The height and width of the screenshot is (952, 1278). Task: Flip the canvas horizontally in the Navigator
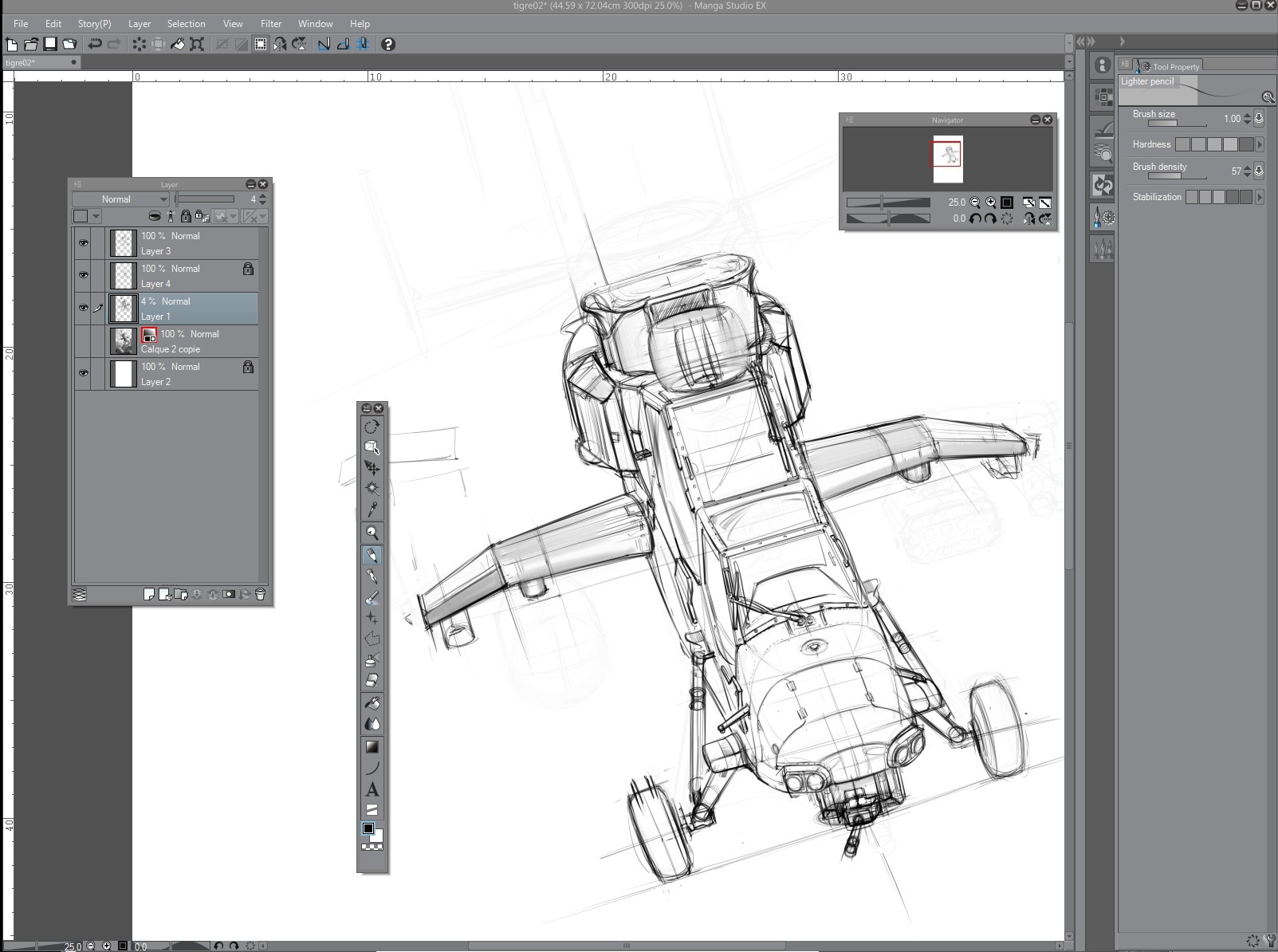click(1029, 218)
